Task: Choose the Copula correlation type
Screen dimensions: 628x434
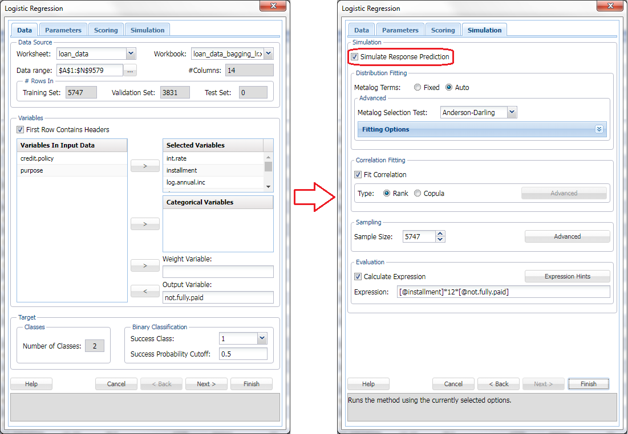Action: (x=418, y=194)
